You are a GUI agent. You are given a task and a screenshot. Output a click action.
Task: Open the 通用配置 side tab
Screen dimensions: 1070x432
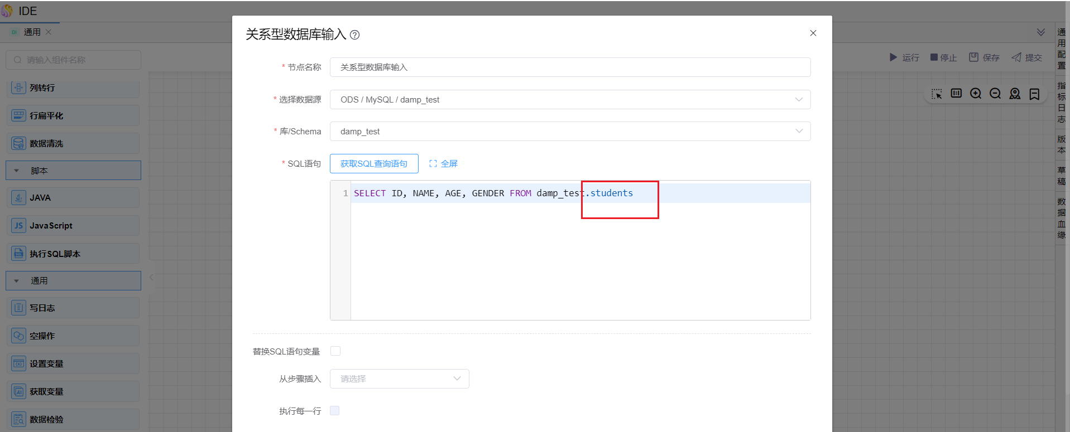coord(1061,49)
